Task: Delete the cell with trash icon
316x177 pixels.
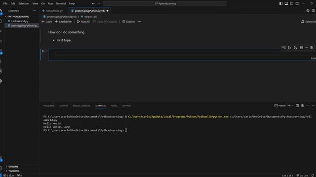Action: [x=312, y=48]
